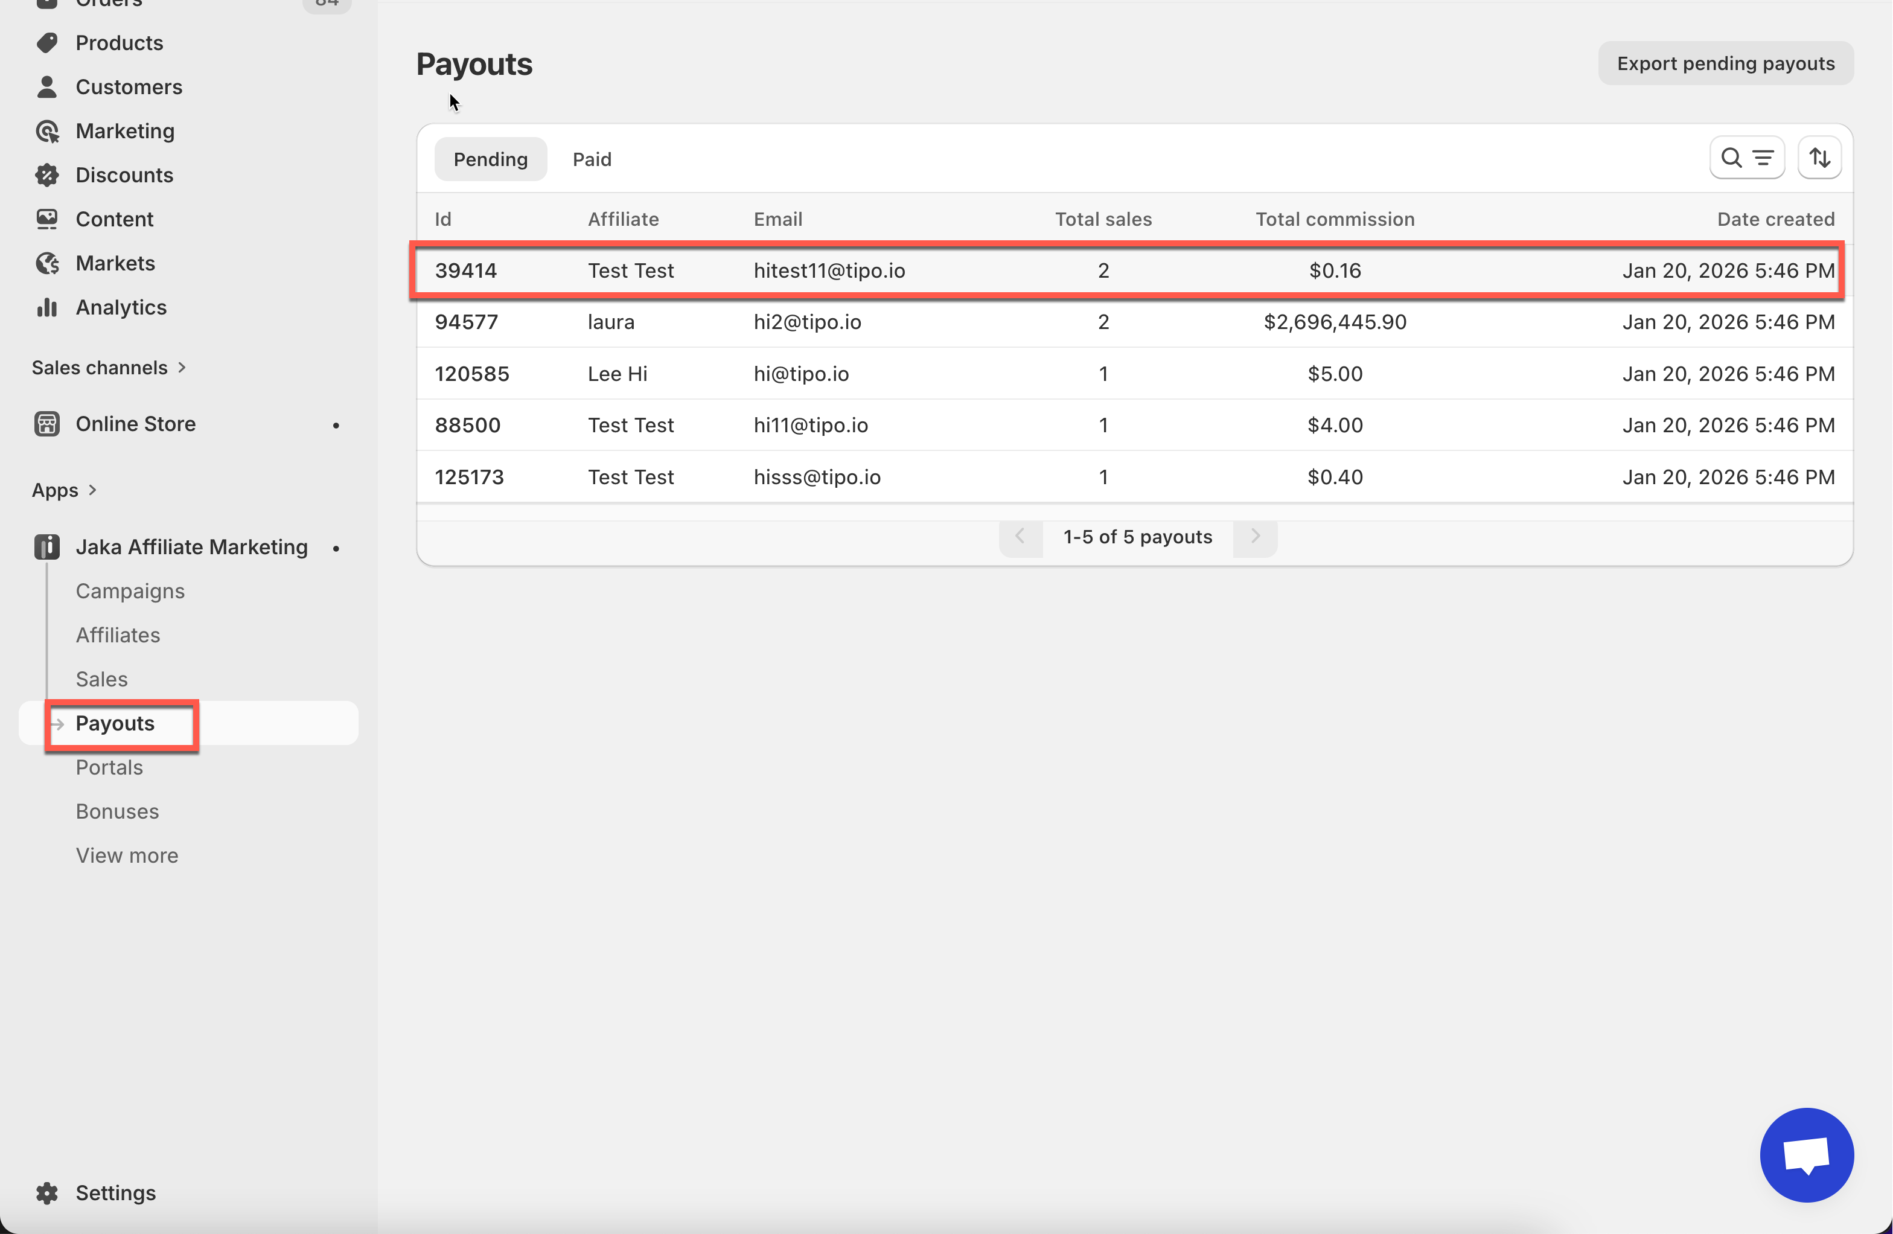Open the Affiliates sidebar link
Screen dimensions: 1893x1234
pos(118,635)
